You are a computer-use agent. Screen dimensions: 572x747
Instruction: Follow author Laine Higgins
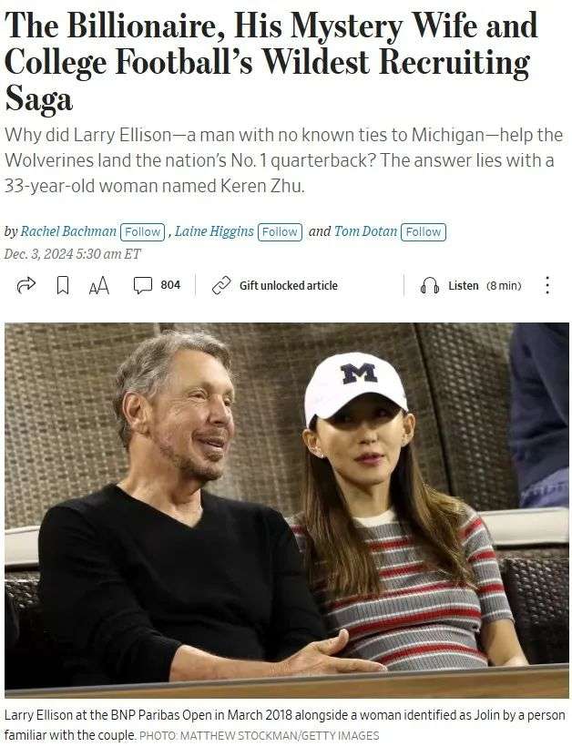280,232
